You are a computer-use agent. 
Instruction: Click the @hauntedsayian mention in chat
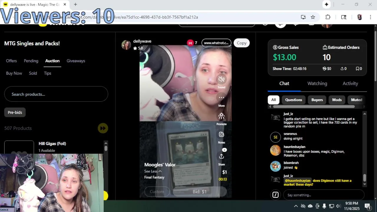pyautogui.click(x=297, y=180)
